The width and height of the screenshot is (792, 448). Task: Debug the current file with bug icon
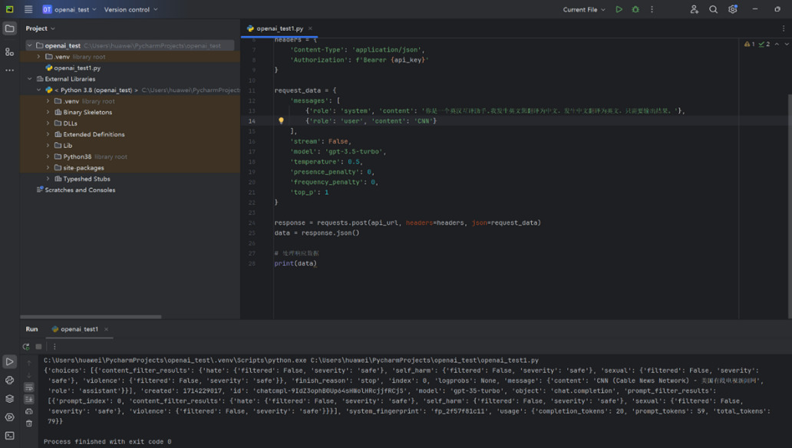coord(635,9)
